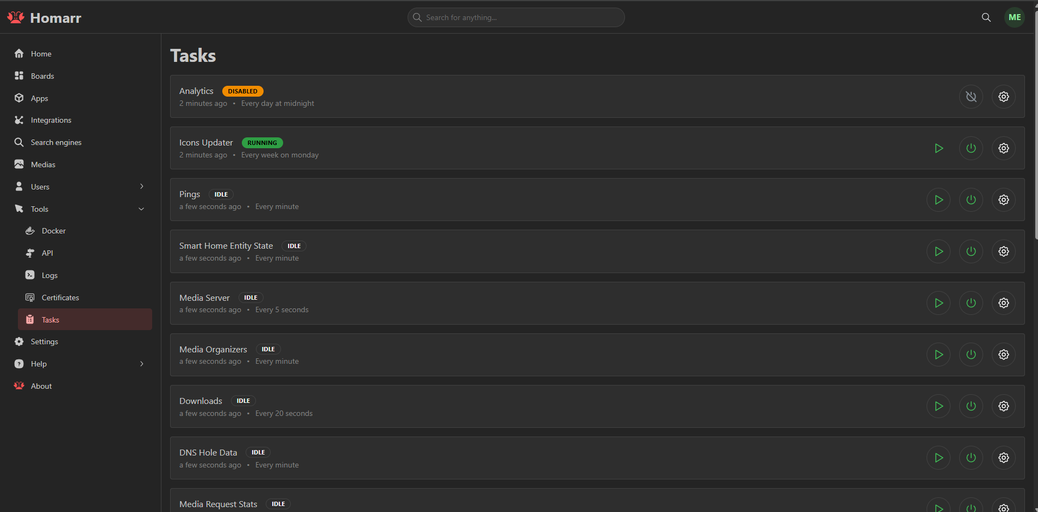
Task: Open settings for the DNS Hole Data task
Action: pyautogui.click(x=1003, y=457)
